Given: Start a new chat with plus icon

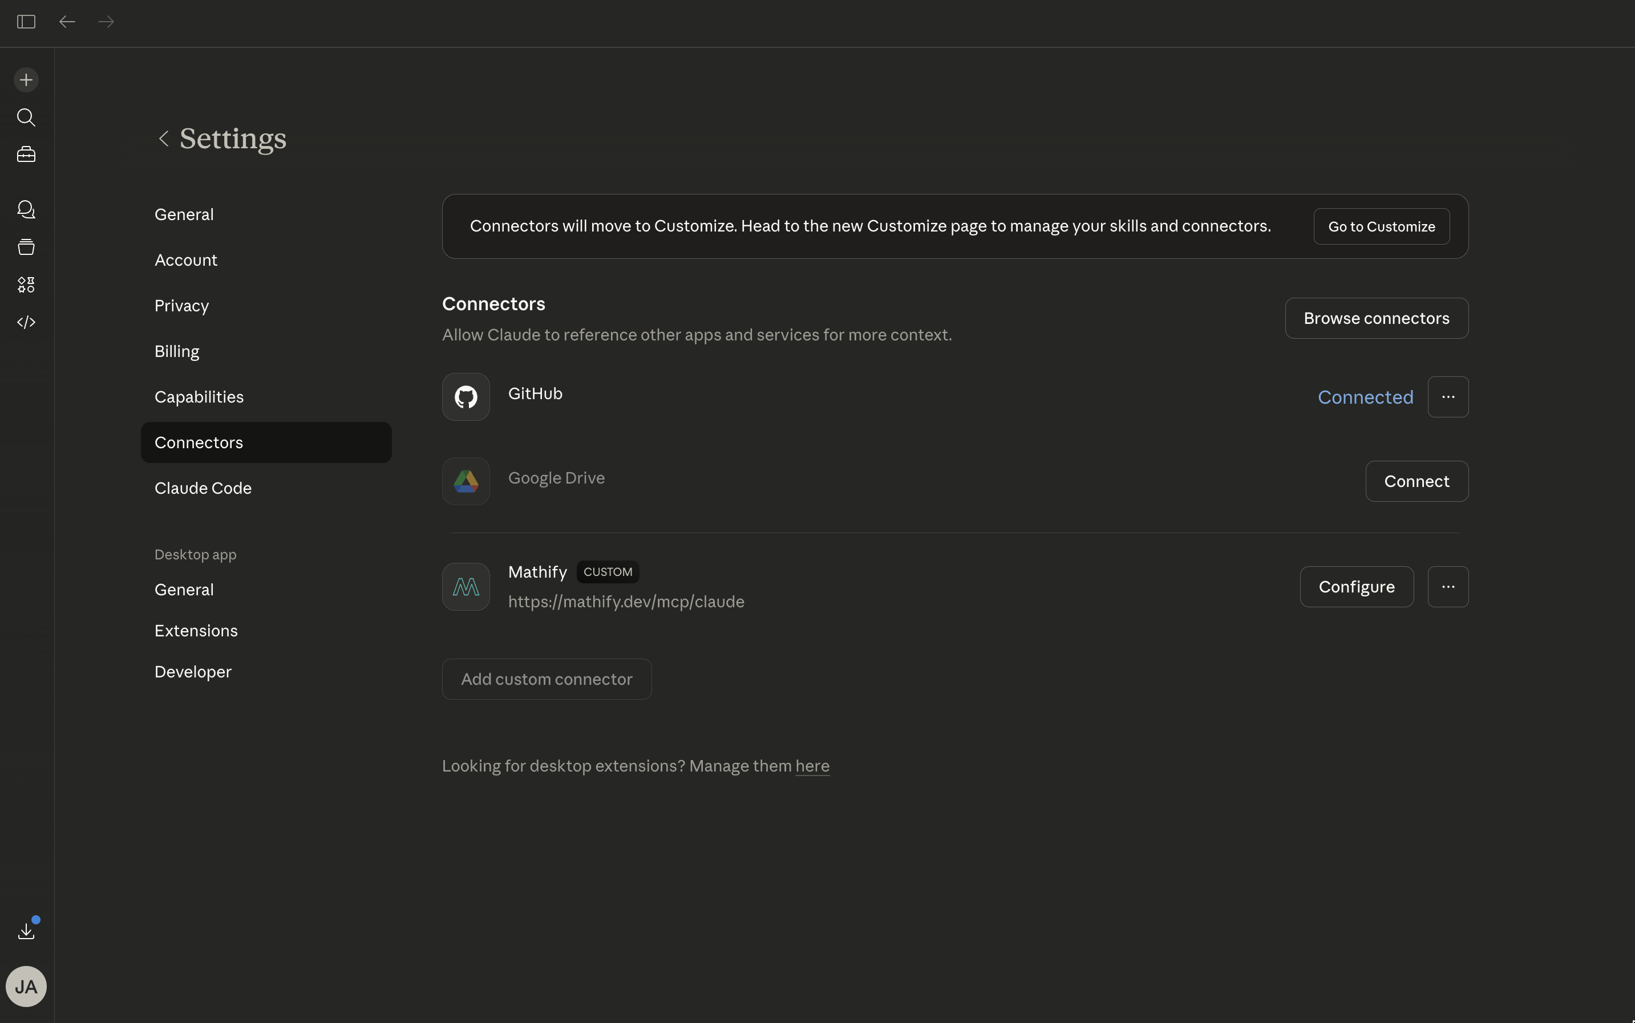Looking at the screenshot, I should [x=26, y=80].
